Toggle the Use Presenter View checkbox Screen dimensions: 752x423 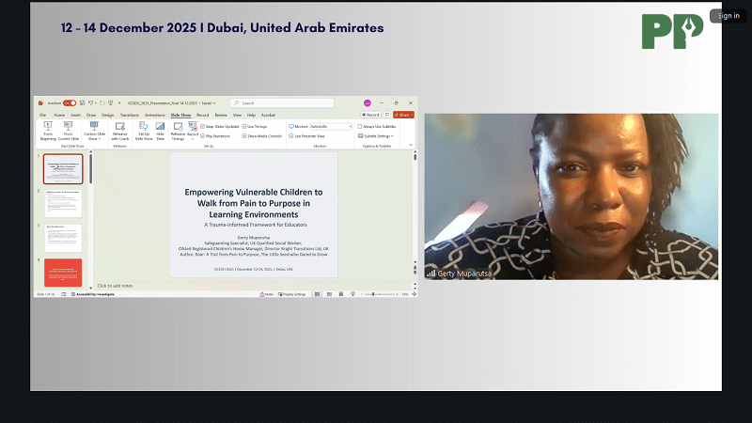click(291, 135)
